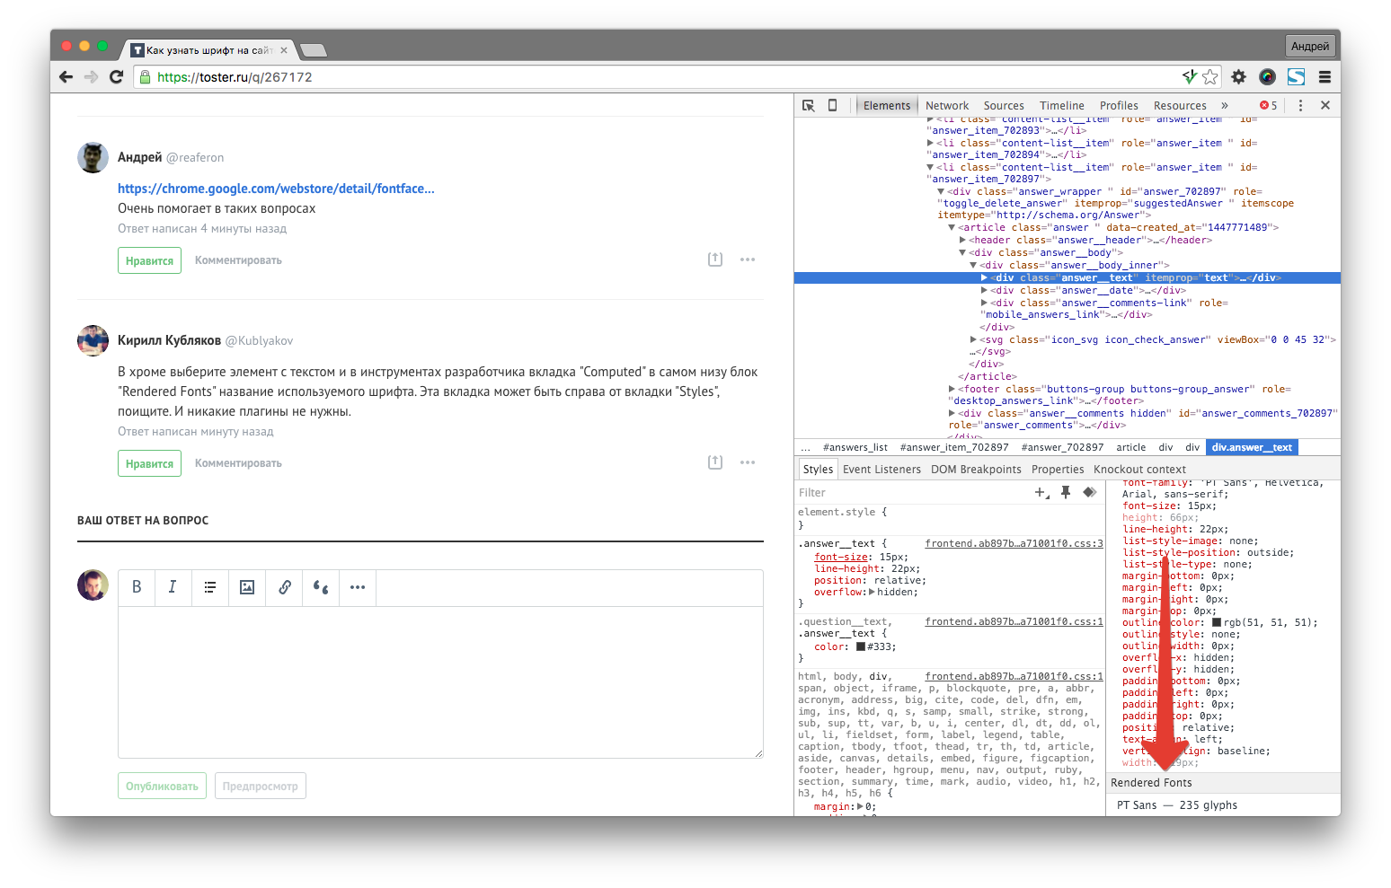This screenshot has height=888, width=1391.
Task: Click the address bar URL toster.ru/q/267172
Action: 235,77
